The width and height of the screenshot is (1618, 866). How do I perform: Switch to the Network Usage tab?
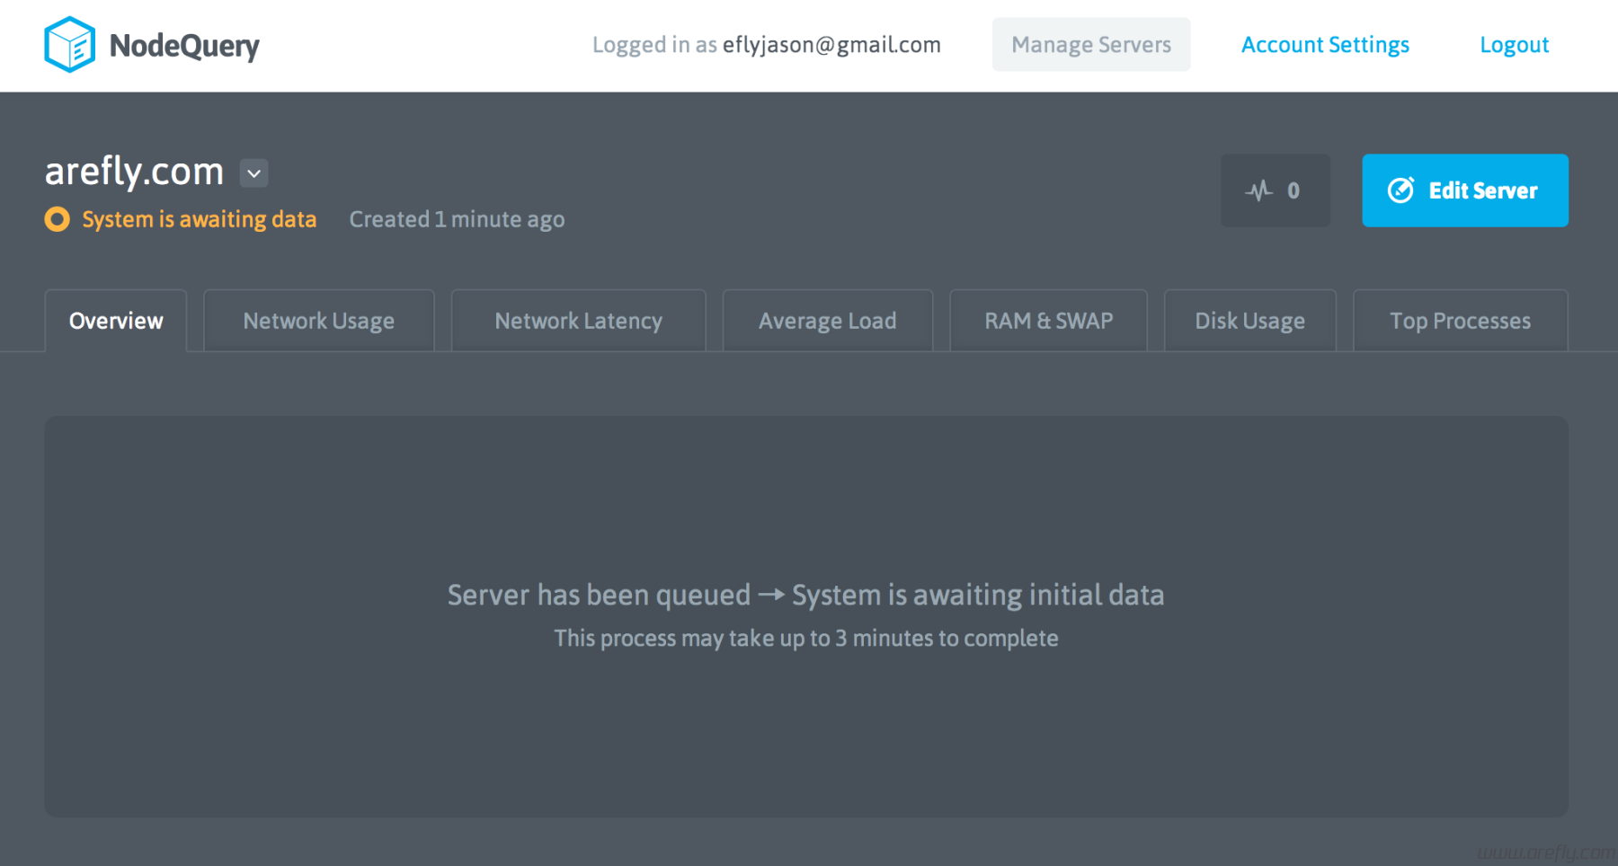[317, 320]
